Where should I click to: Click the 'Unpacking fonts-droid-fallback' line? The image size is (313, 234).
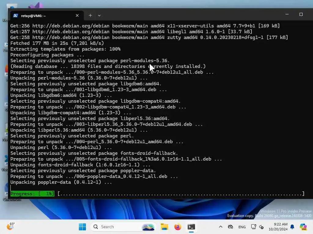[x=80, y=165]
